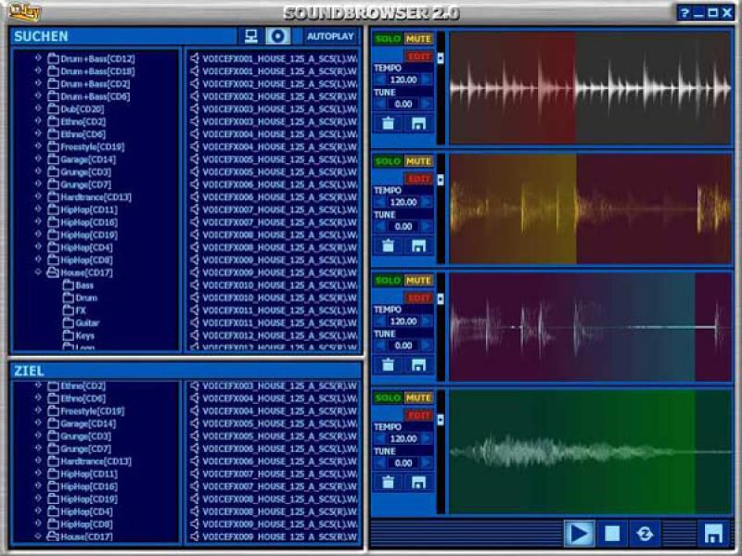Toggle the loop playback icon

click(644, 533)
